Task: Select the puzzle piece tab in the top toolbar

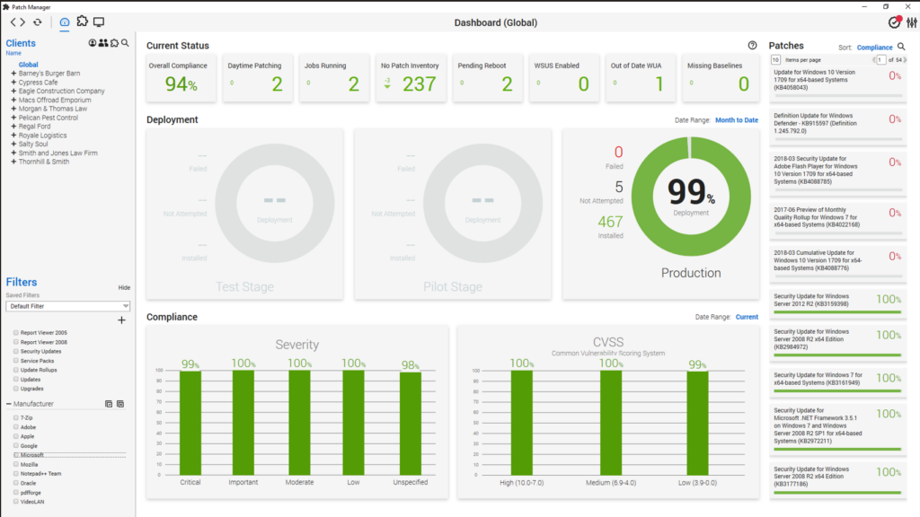Action: pos(82,22)
